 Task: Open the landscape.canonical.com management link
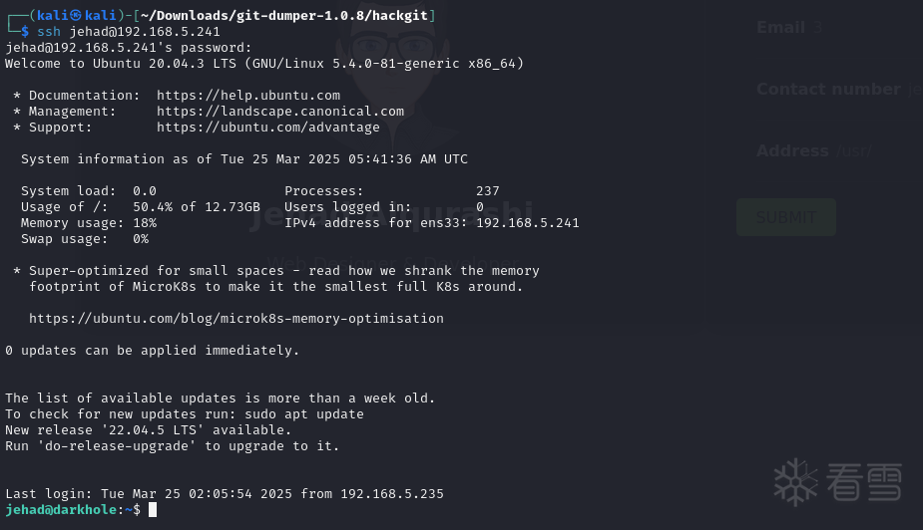click(280, 112)
